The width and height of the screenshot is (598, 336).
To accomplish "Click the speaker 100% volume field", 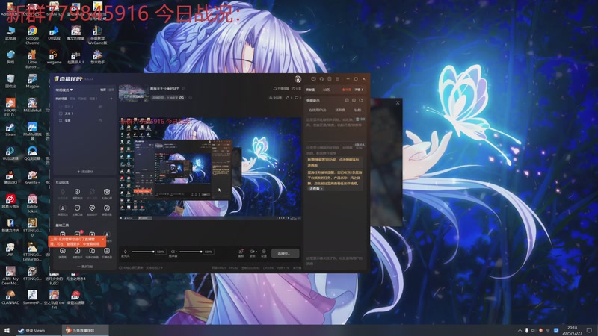I will point(209,252).
